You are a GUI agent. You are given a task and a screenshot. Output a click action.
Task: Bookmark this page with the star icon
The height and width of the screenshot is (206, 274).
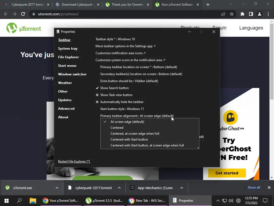click(x=232, y=14)
